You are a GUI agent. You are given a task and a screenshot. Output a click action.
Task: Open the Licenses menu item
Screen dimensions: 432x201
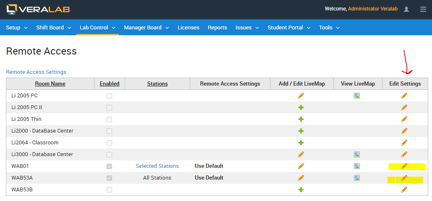189,28
